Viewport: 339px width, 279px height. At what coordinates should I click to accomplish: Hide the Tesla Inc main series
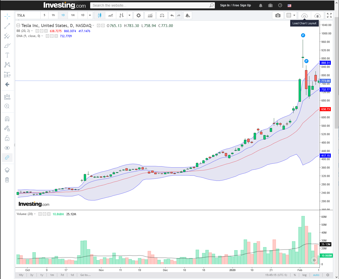99,26
